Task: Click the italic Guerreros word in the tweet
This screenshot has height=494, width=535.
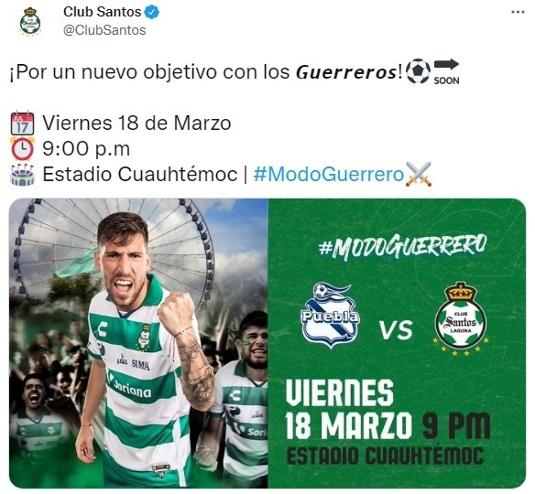Action: [346, 72]
